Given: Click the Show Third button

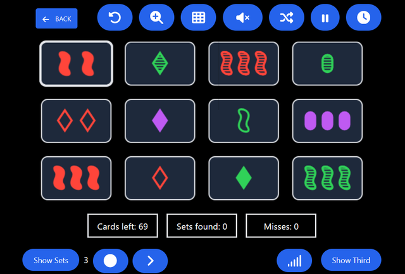Looking at the screenshot, I should click(351, 260).
